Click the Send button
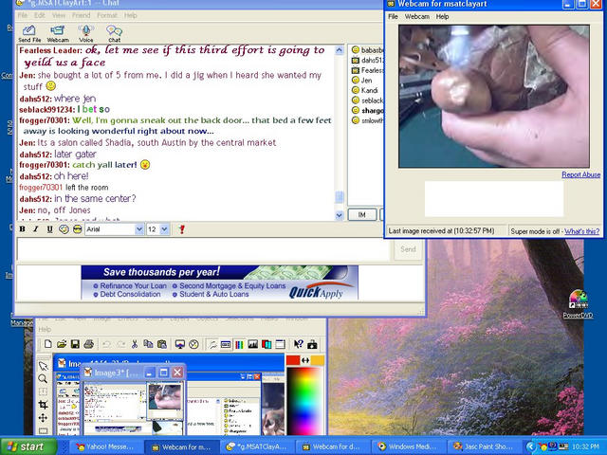The width and height of the screenshot is (607, 455). (x=408, y=249)
